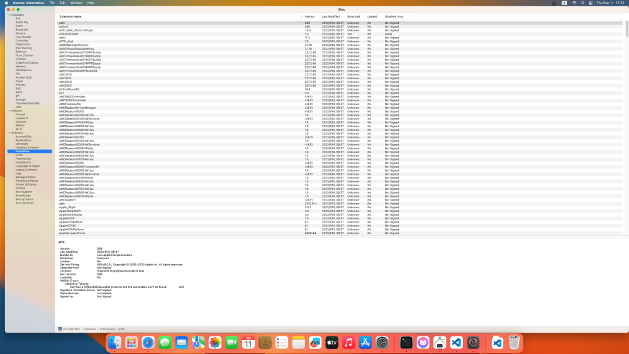The image size is (629, 354).
Task: Select the ACPI_SMC_PlatformPlugin row
Action: click(x=340, y=30)
